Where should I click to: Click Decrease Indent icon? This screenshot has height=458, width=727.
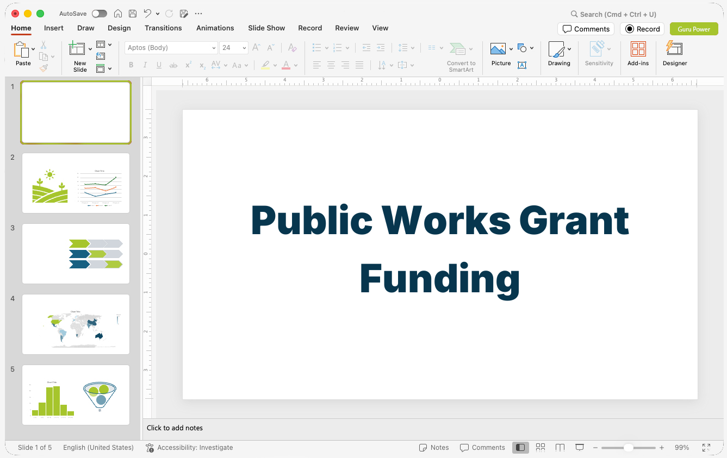point(366,48)
